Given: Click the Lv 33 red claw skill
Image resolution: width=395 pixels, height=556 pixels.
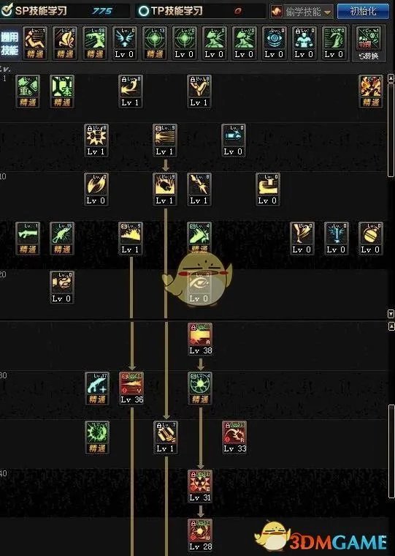Looking at the screenshot, I should 234,437.
